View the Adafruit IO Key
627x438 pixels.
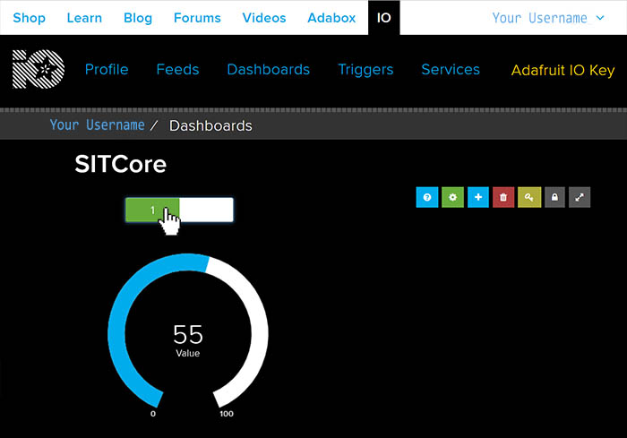[x=563, y=71]
